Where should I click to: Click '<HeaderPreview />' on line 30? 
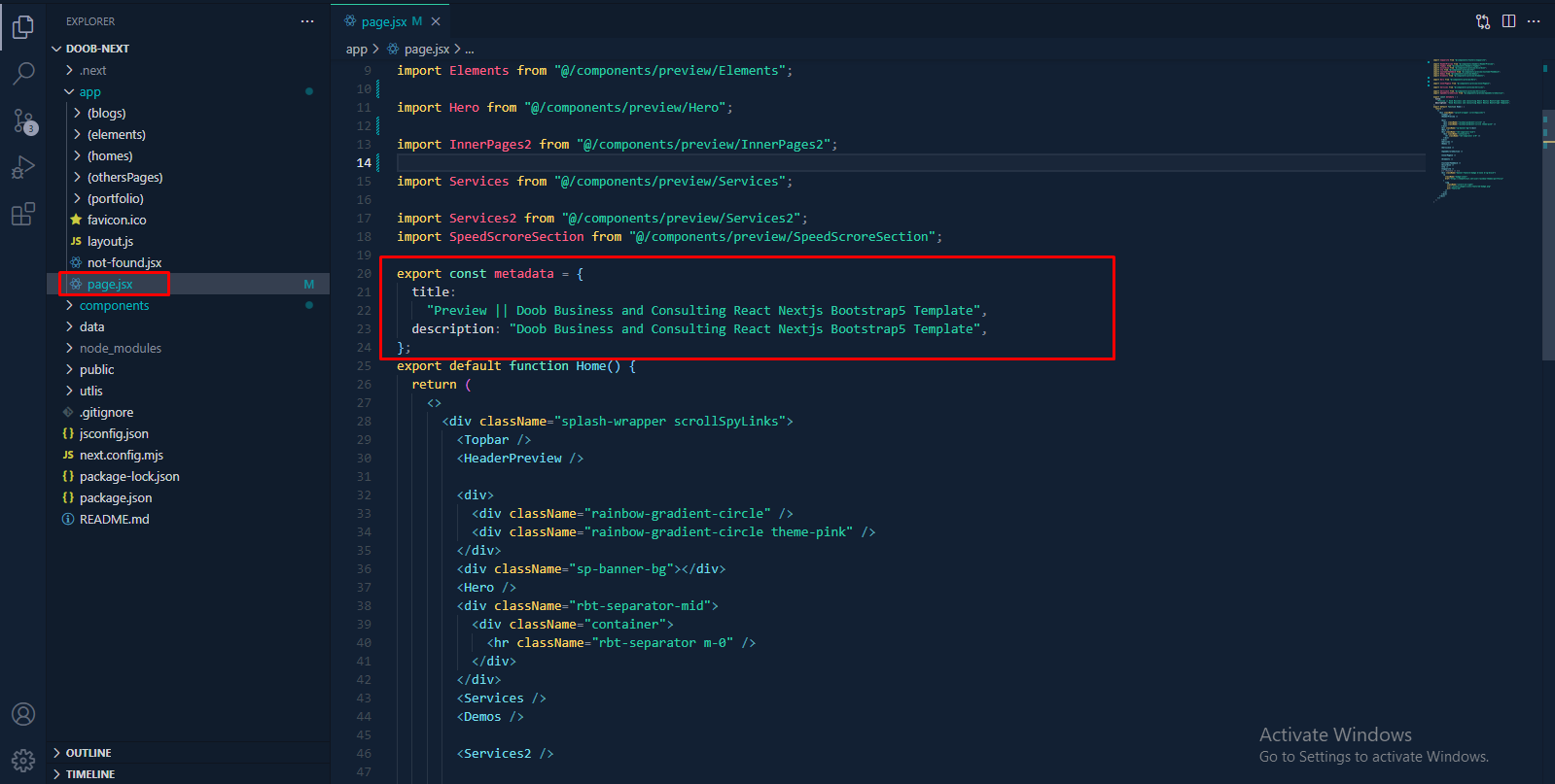tap(520, 459)
